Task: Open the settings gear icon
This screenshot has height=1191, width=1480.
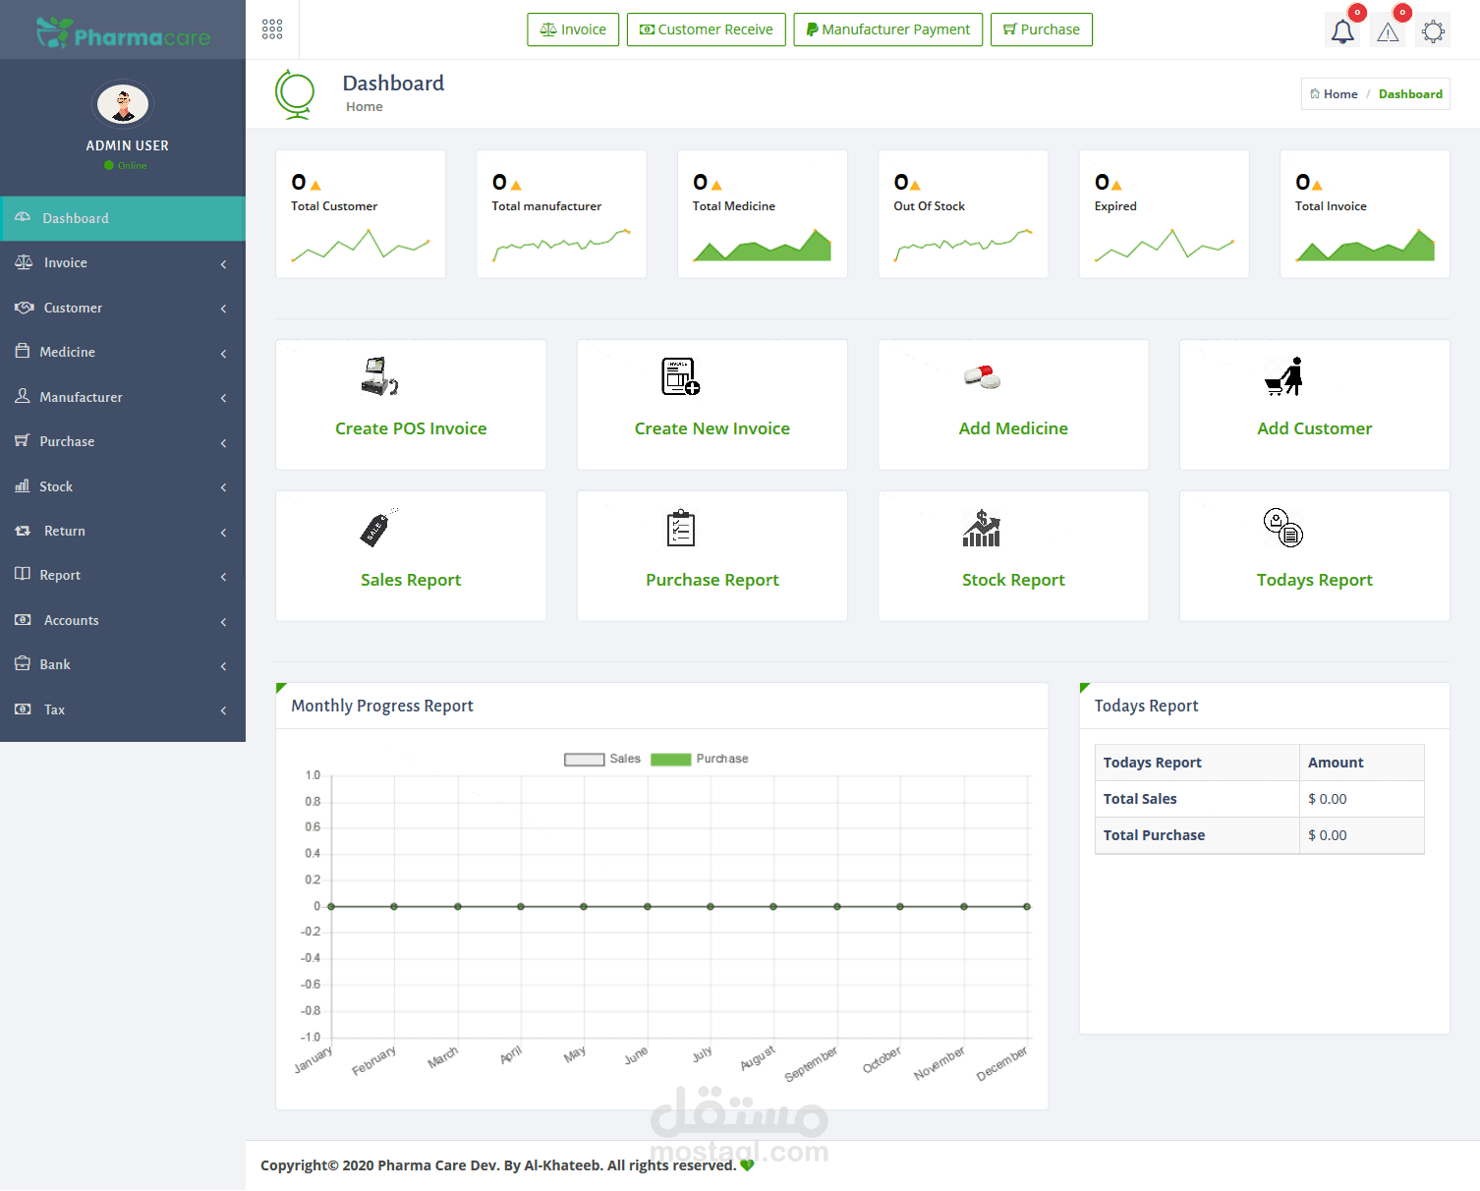Action: [x=1433, y=31]
